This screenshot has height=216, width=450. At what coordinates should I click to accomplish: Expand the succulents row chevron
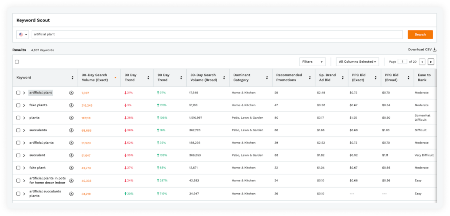pyautogui.click(x=24, y=130)
